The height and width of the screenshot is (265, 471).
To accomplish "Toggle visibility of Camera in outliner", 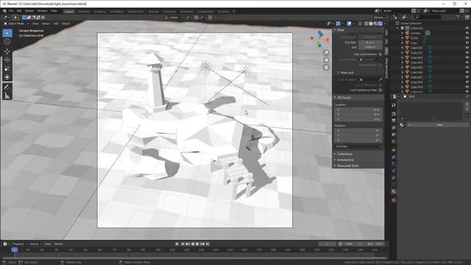I will coord(467,33).
